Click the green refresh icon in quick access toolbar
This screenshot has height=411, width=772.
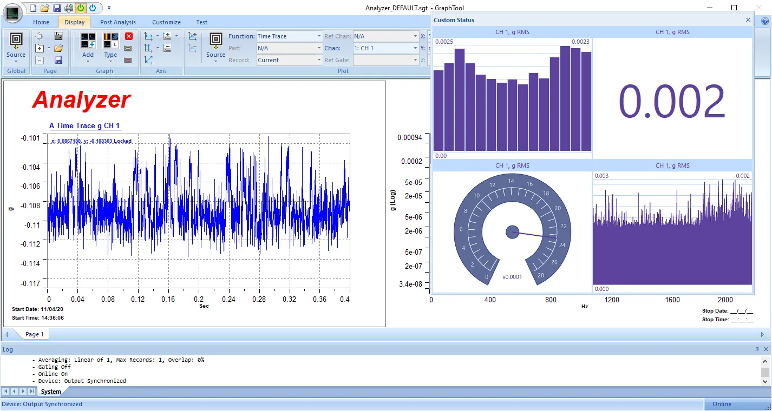[x=81, y=8]
